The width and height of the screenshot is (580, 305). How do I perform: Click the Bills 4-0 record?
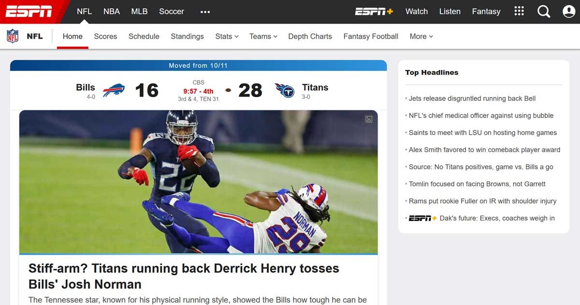[x=91, y=97]
